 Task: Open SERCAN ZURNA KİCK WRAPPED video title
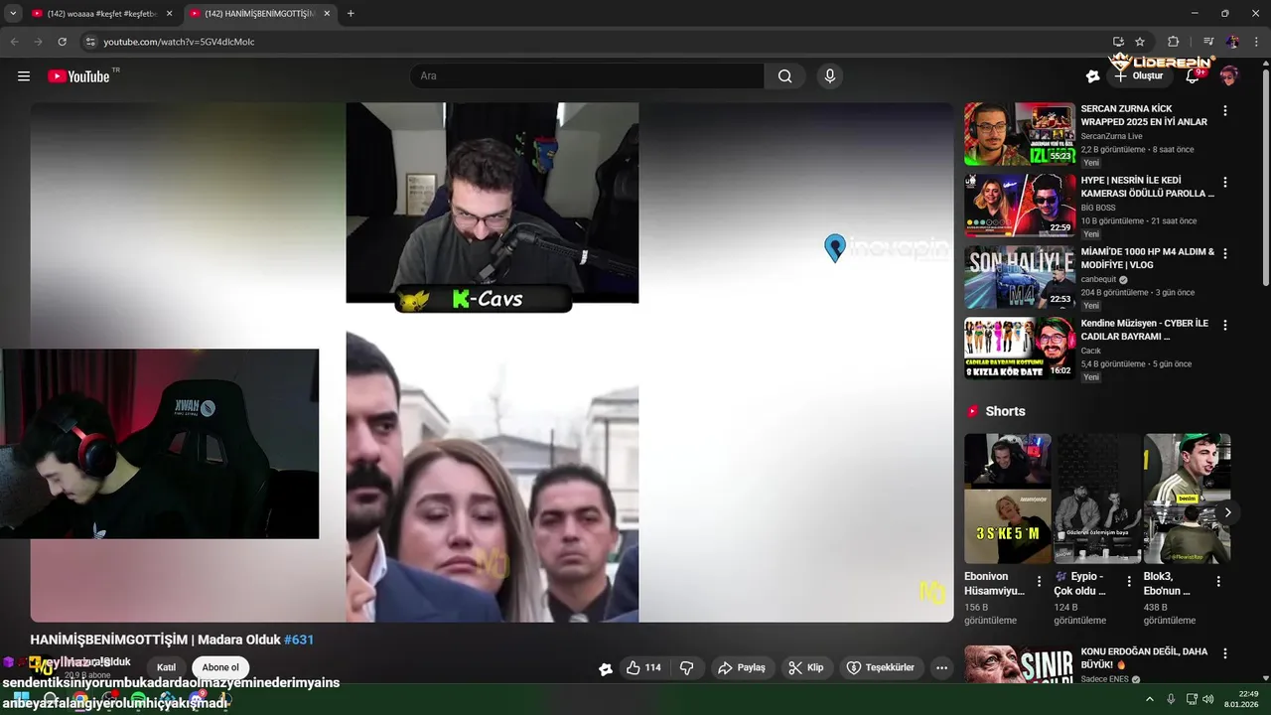click(x=1144, y=115)
